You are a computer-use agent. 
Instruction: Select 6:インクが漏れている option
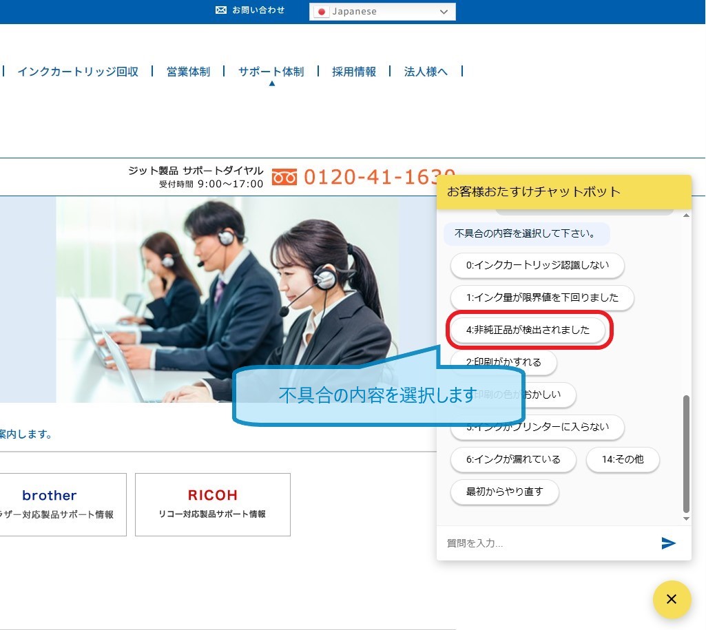513,459
